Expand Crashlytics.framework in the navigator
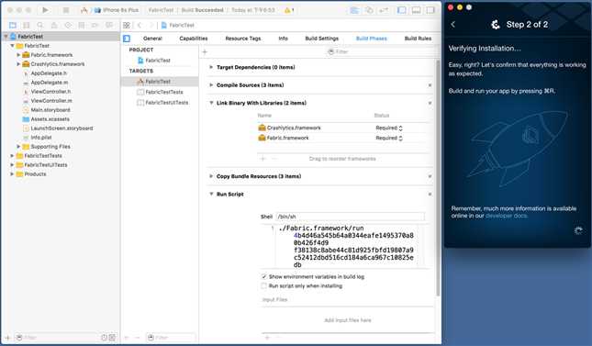 click(x=18, y=64)
